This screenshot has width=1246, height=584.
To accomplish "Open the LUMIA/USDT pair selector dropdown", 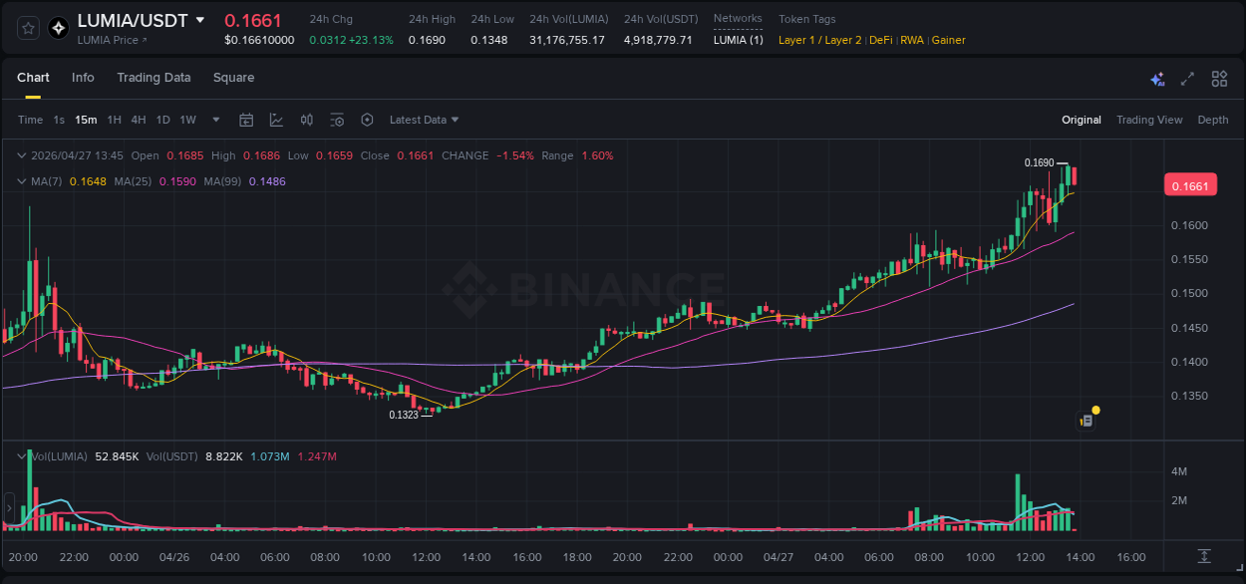I will [200, 20].
